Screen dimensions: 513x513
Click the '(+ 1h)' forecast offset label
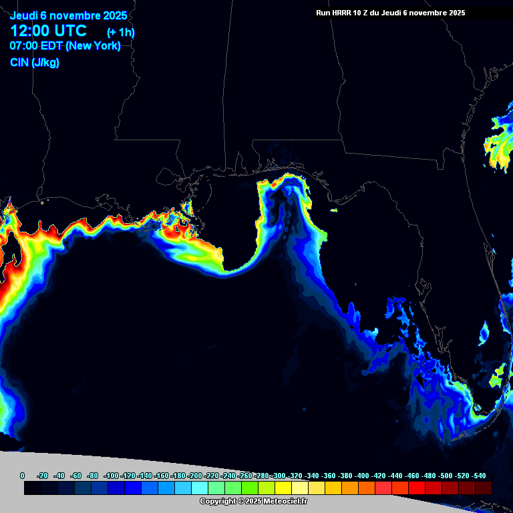121,32
